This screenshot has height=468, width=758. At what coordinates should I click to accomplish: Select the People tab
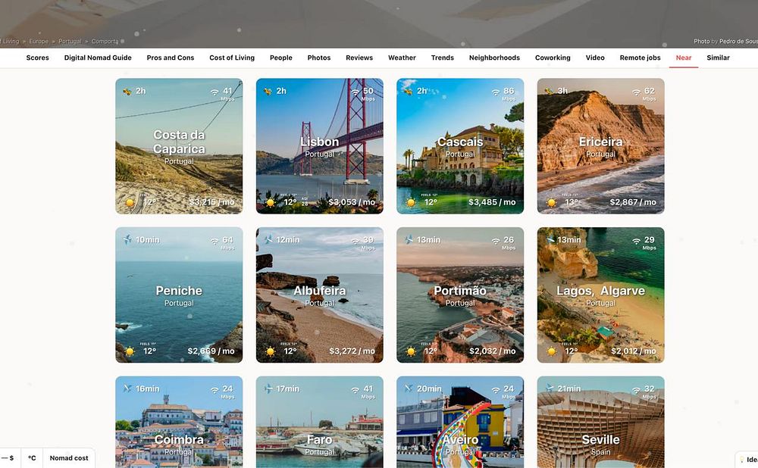coord(281,58)
